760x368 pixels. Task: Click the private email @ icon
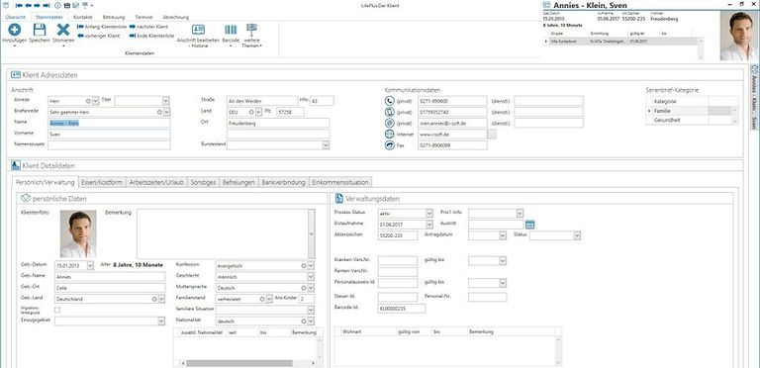point(390,124)
